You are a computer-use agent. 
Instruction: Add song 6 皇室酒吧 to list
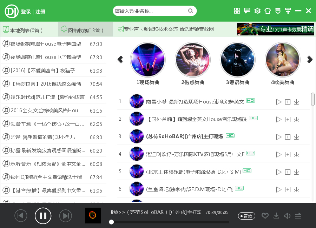288,189
